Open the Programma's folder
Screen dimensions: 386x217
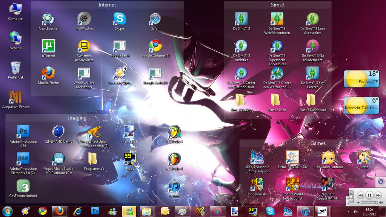click(x=94, y=161)
